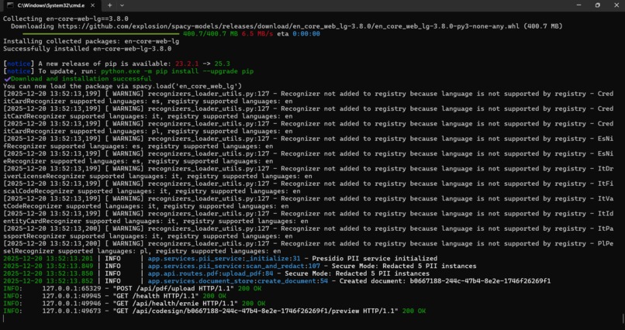Click timestamp "2025-12-20 13:52:13.850"
625x330 pixels.
[48, 274]
